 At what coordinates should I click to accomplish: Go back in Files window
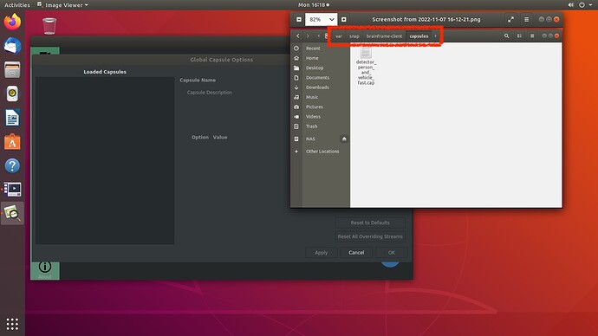(298, 36)
